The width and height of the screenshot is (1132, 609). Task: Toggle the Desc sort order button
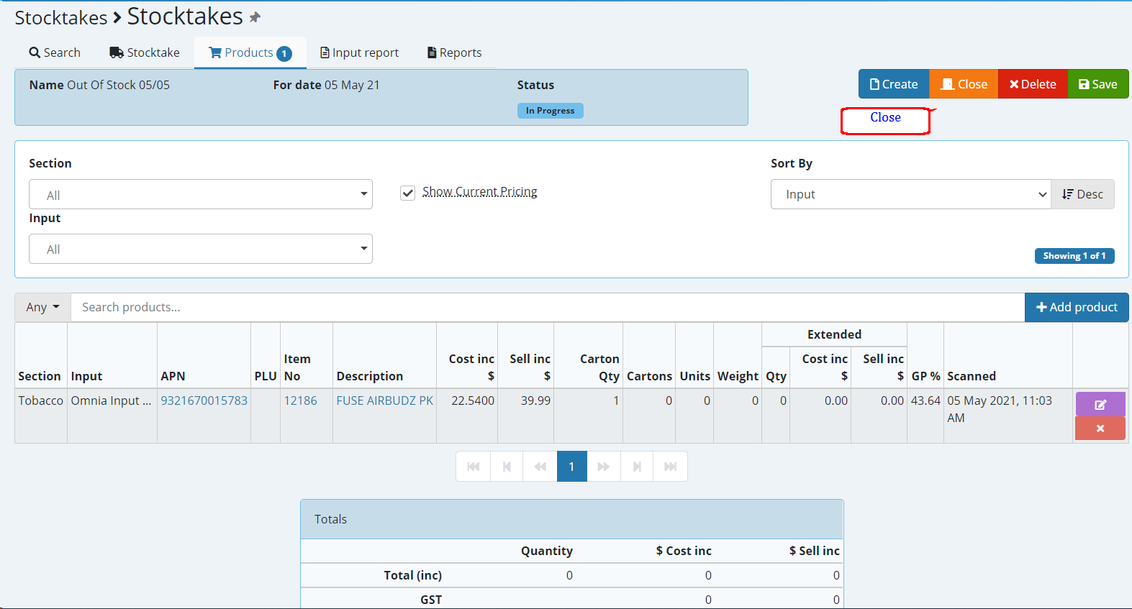(x=1083, y=194)
